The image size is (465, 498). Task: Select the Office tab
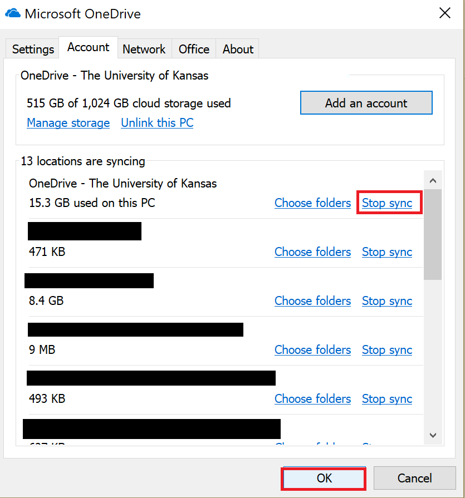click(193, 49)
